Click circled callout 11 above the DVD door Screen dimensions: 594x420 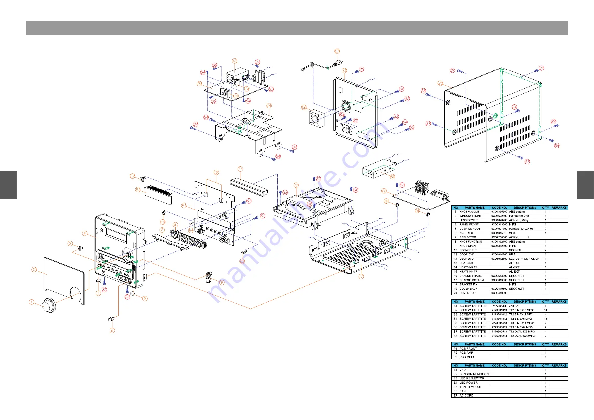point(240,169)
